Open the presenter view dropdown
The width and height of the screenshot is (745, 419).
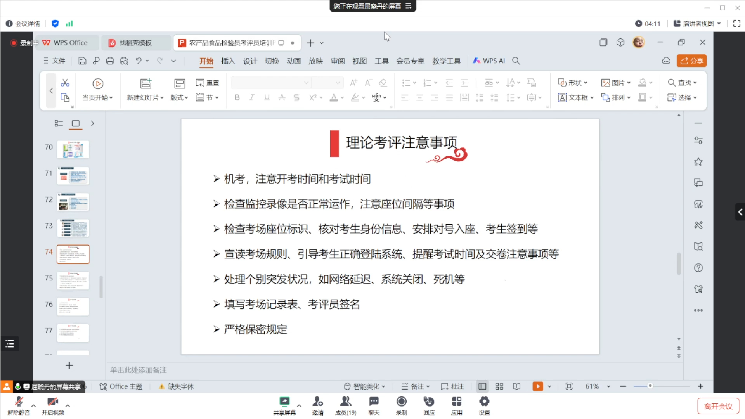pos(698,24)
